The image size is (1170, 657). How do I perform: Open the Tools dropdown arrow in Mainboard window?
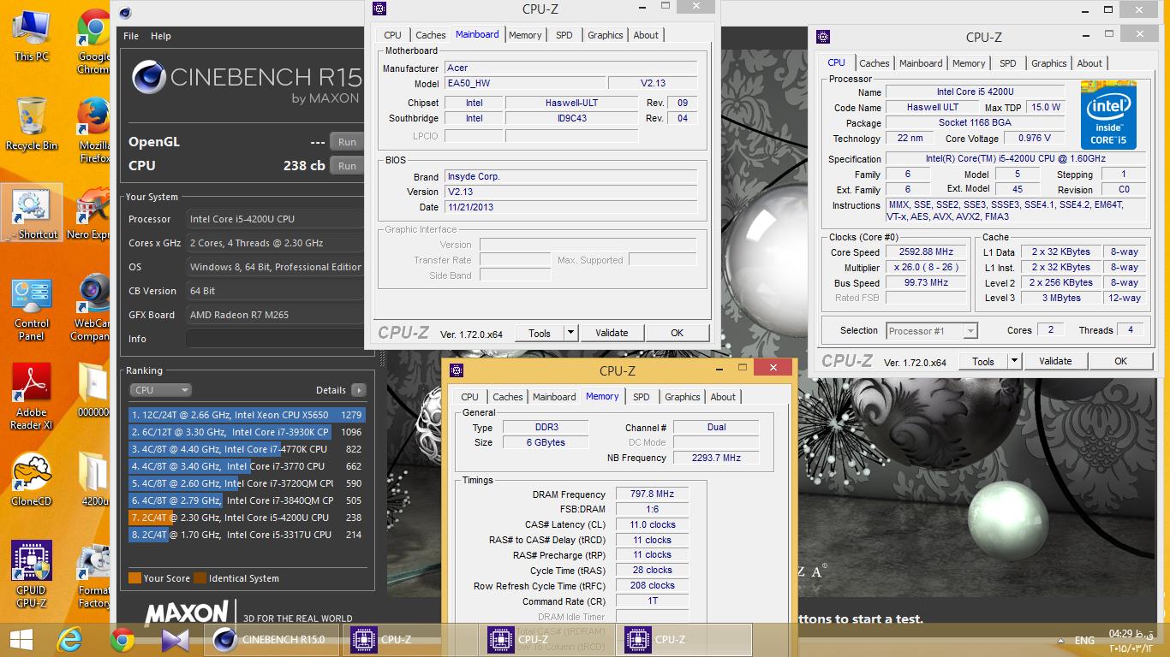point(570,333)
